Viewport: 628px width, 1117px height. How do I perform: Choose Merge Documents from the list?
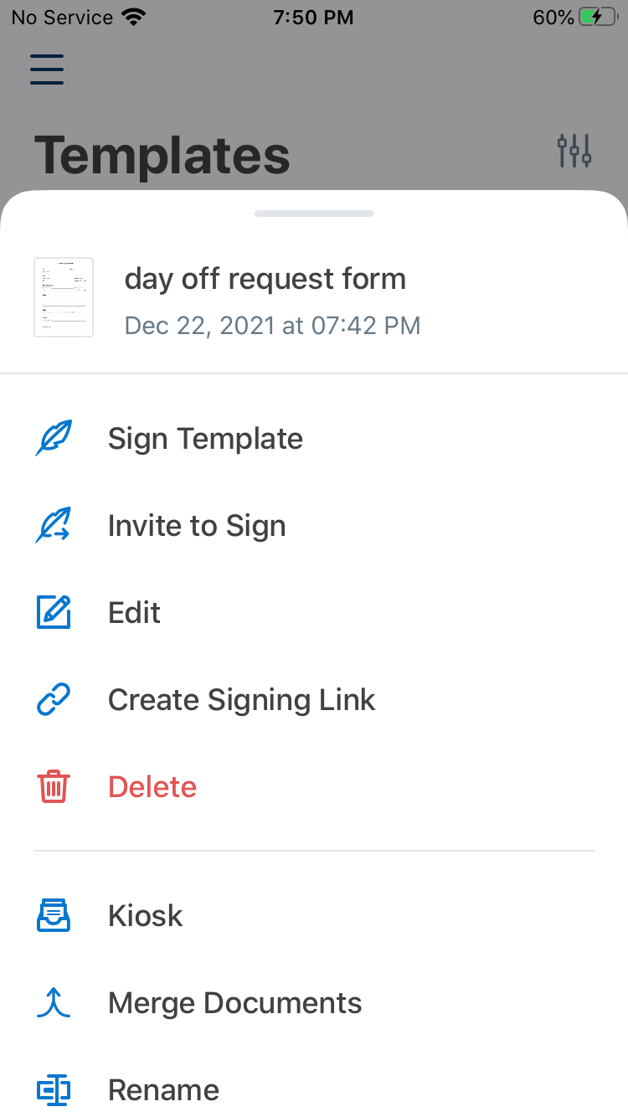[x=234, y=1003]
